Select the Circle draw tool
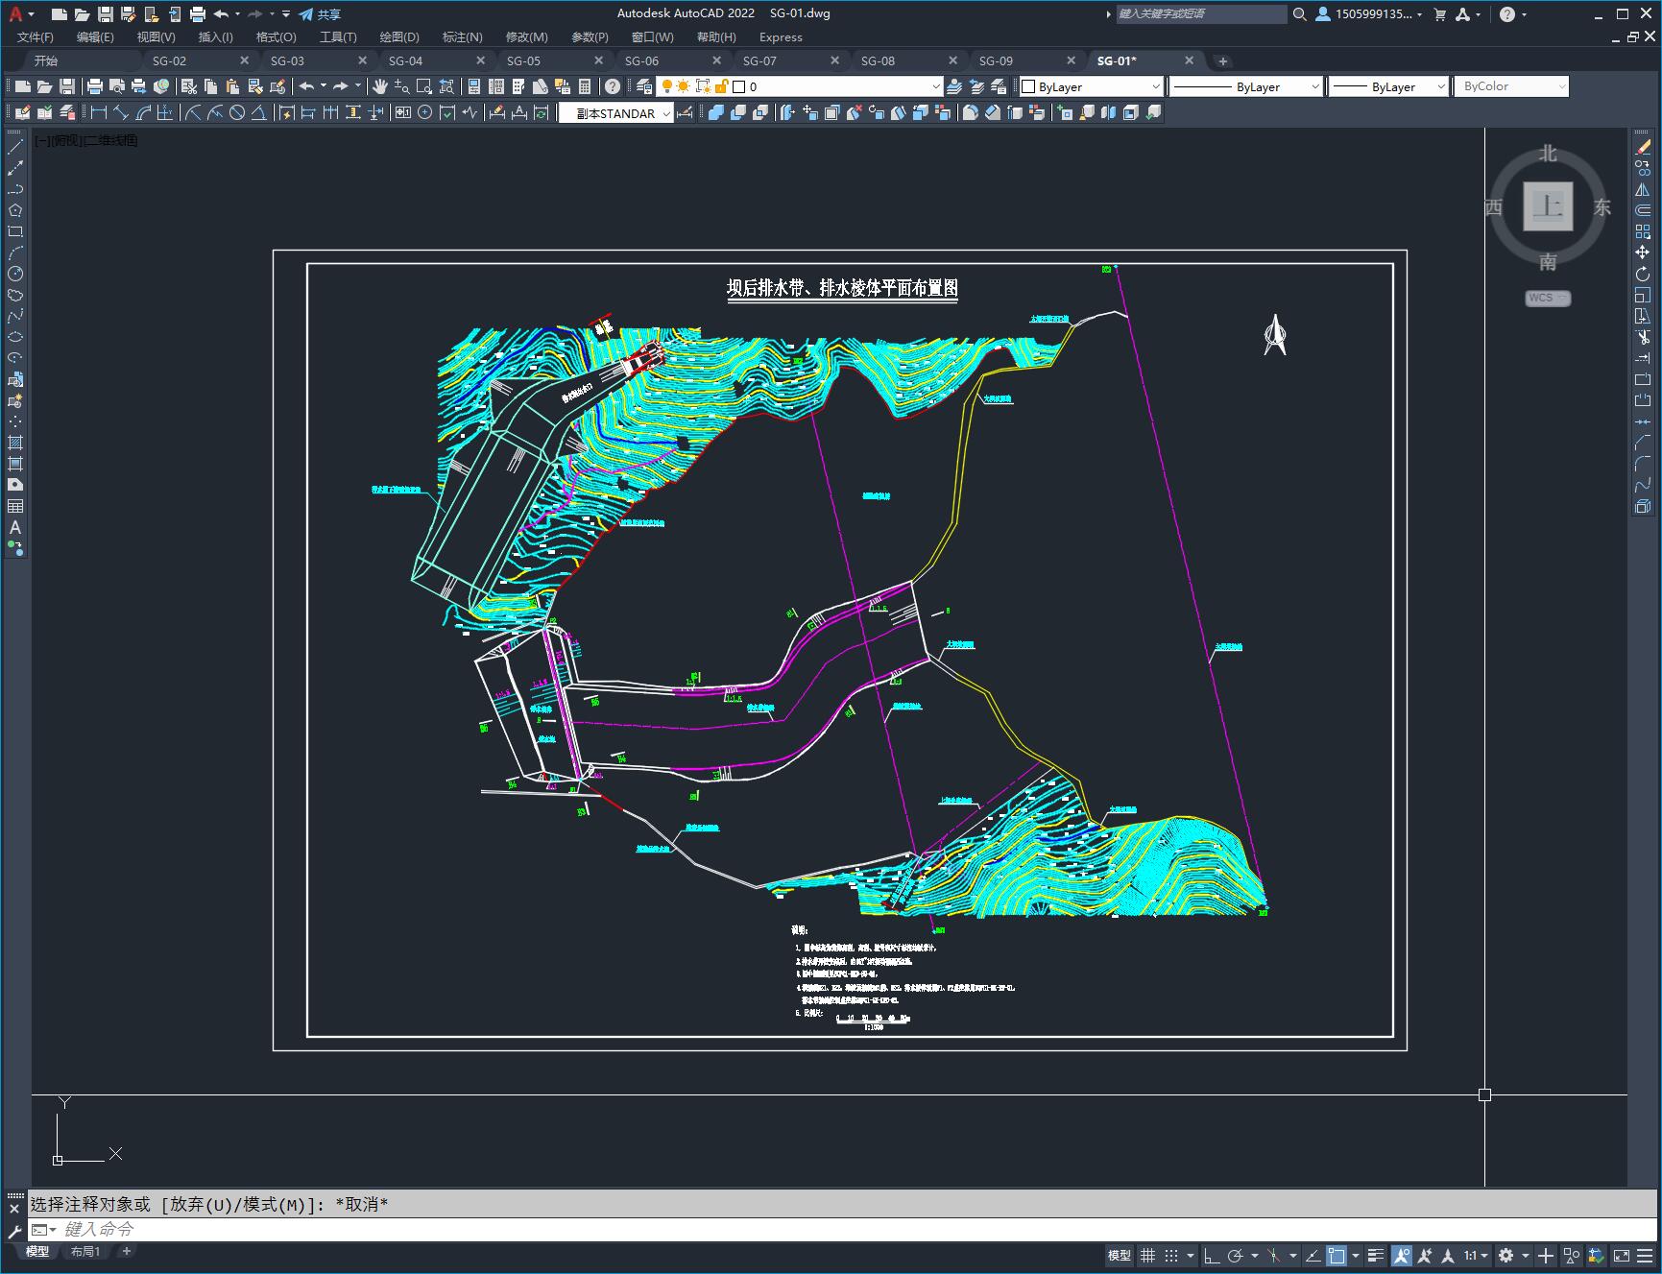The image size is (1662, 1274). tap(15, 274)
